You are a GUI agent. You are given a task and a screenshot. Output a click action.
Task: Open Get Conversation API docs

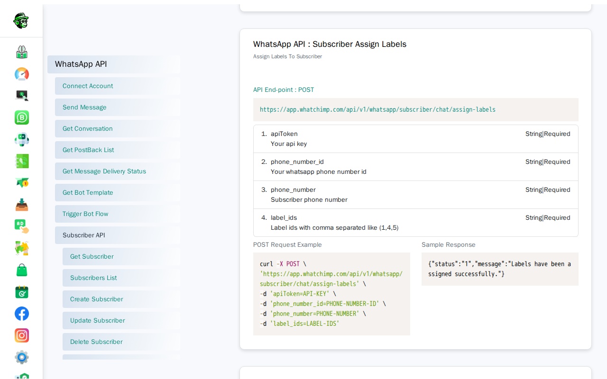pos(118,129)
